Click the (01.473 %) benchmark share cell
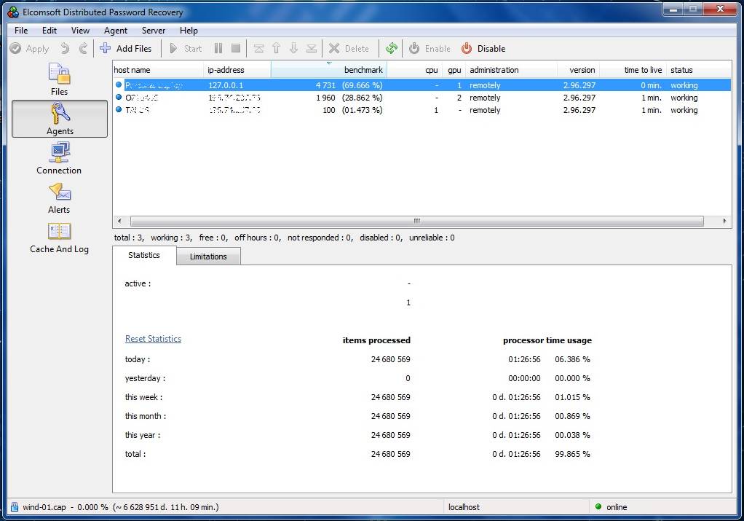744x521 pixels. click(x=362, y=110)
